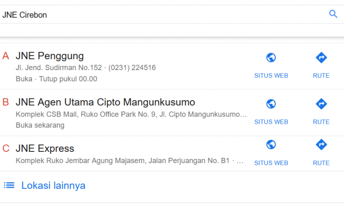344x215 pixels.
Task: Open the Lokasi lainnya link
Action: pyautogui.click(x=53, y=185)
